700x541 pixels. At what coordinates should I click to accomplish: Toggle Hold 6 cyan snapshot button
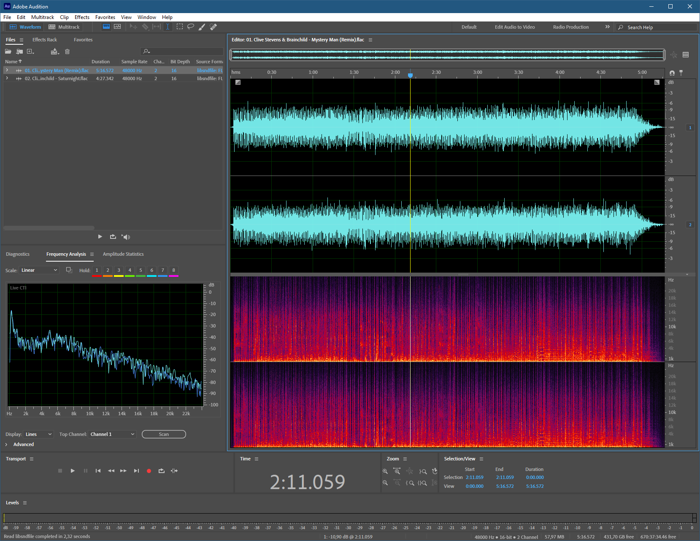151,271
